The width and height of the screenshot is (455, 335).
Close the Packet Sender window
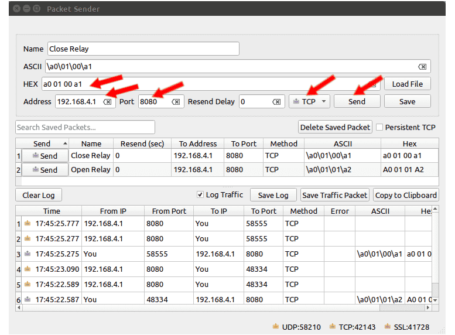(17, 9)
